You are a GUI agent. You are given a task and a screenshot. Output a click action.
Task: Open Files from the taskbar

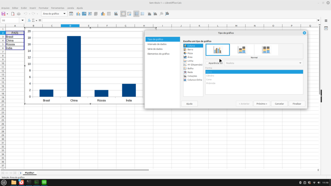[x=14, y=182]
